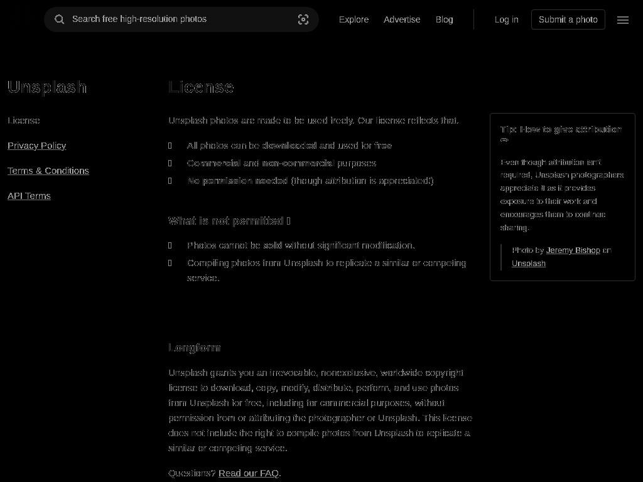Click 'Tip: How to give attribution' title
Screen dimensions: 643x482
pos(561,134)
